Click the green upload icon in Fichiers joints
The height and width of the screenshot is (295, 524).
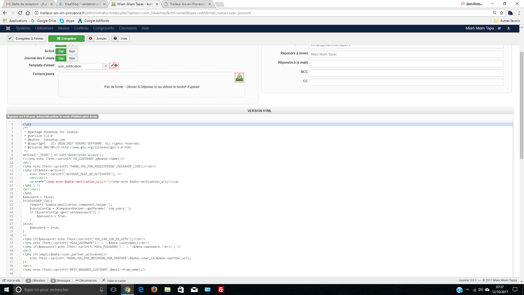pos(239,78)
